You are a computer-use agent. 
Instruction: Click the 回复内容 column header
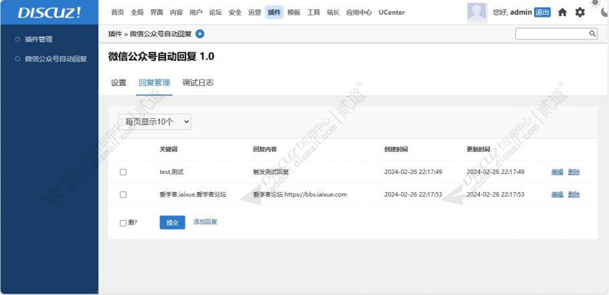click(x=265, y=149)
